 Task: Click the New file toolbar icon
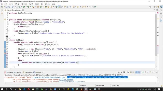(2, 7)
